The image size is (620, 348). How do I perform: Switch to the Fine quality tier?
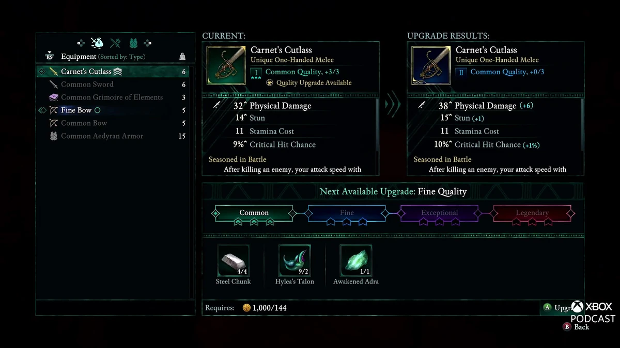(x=346, y=213)
